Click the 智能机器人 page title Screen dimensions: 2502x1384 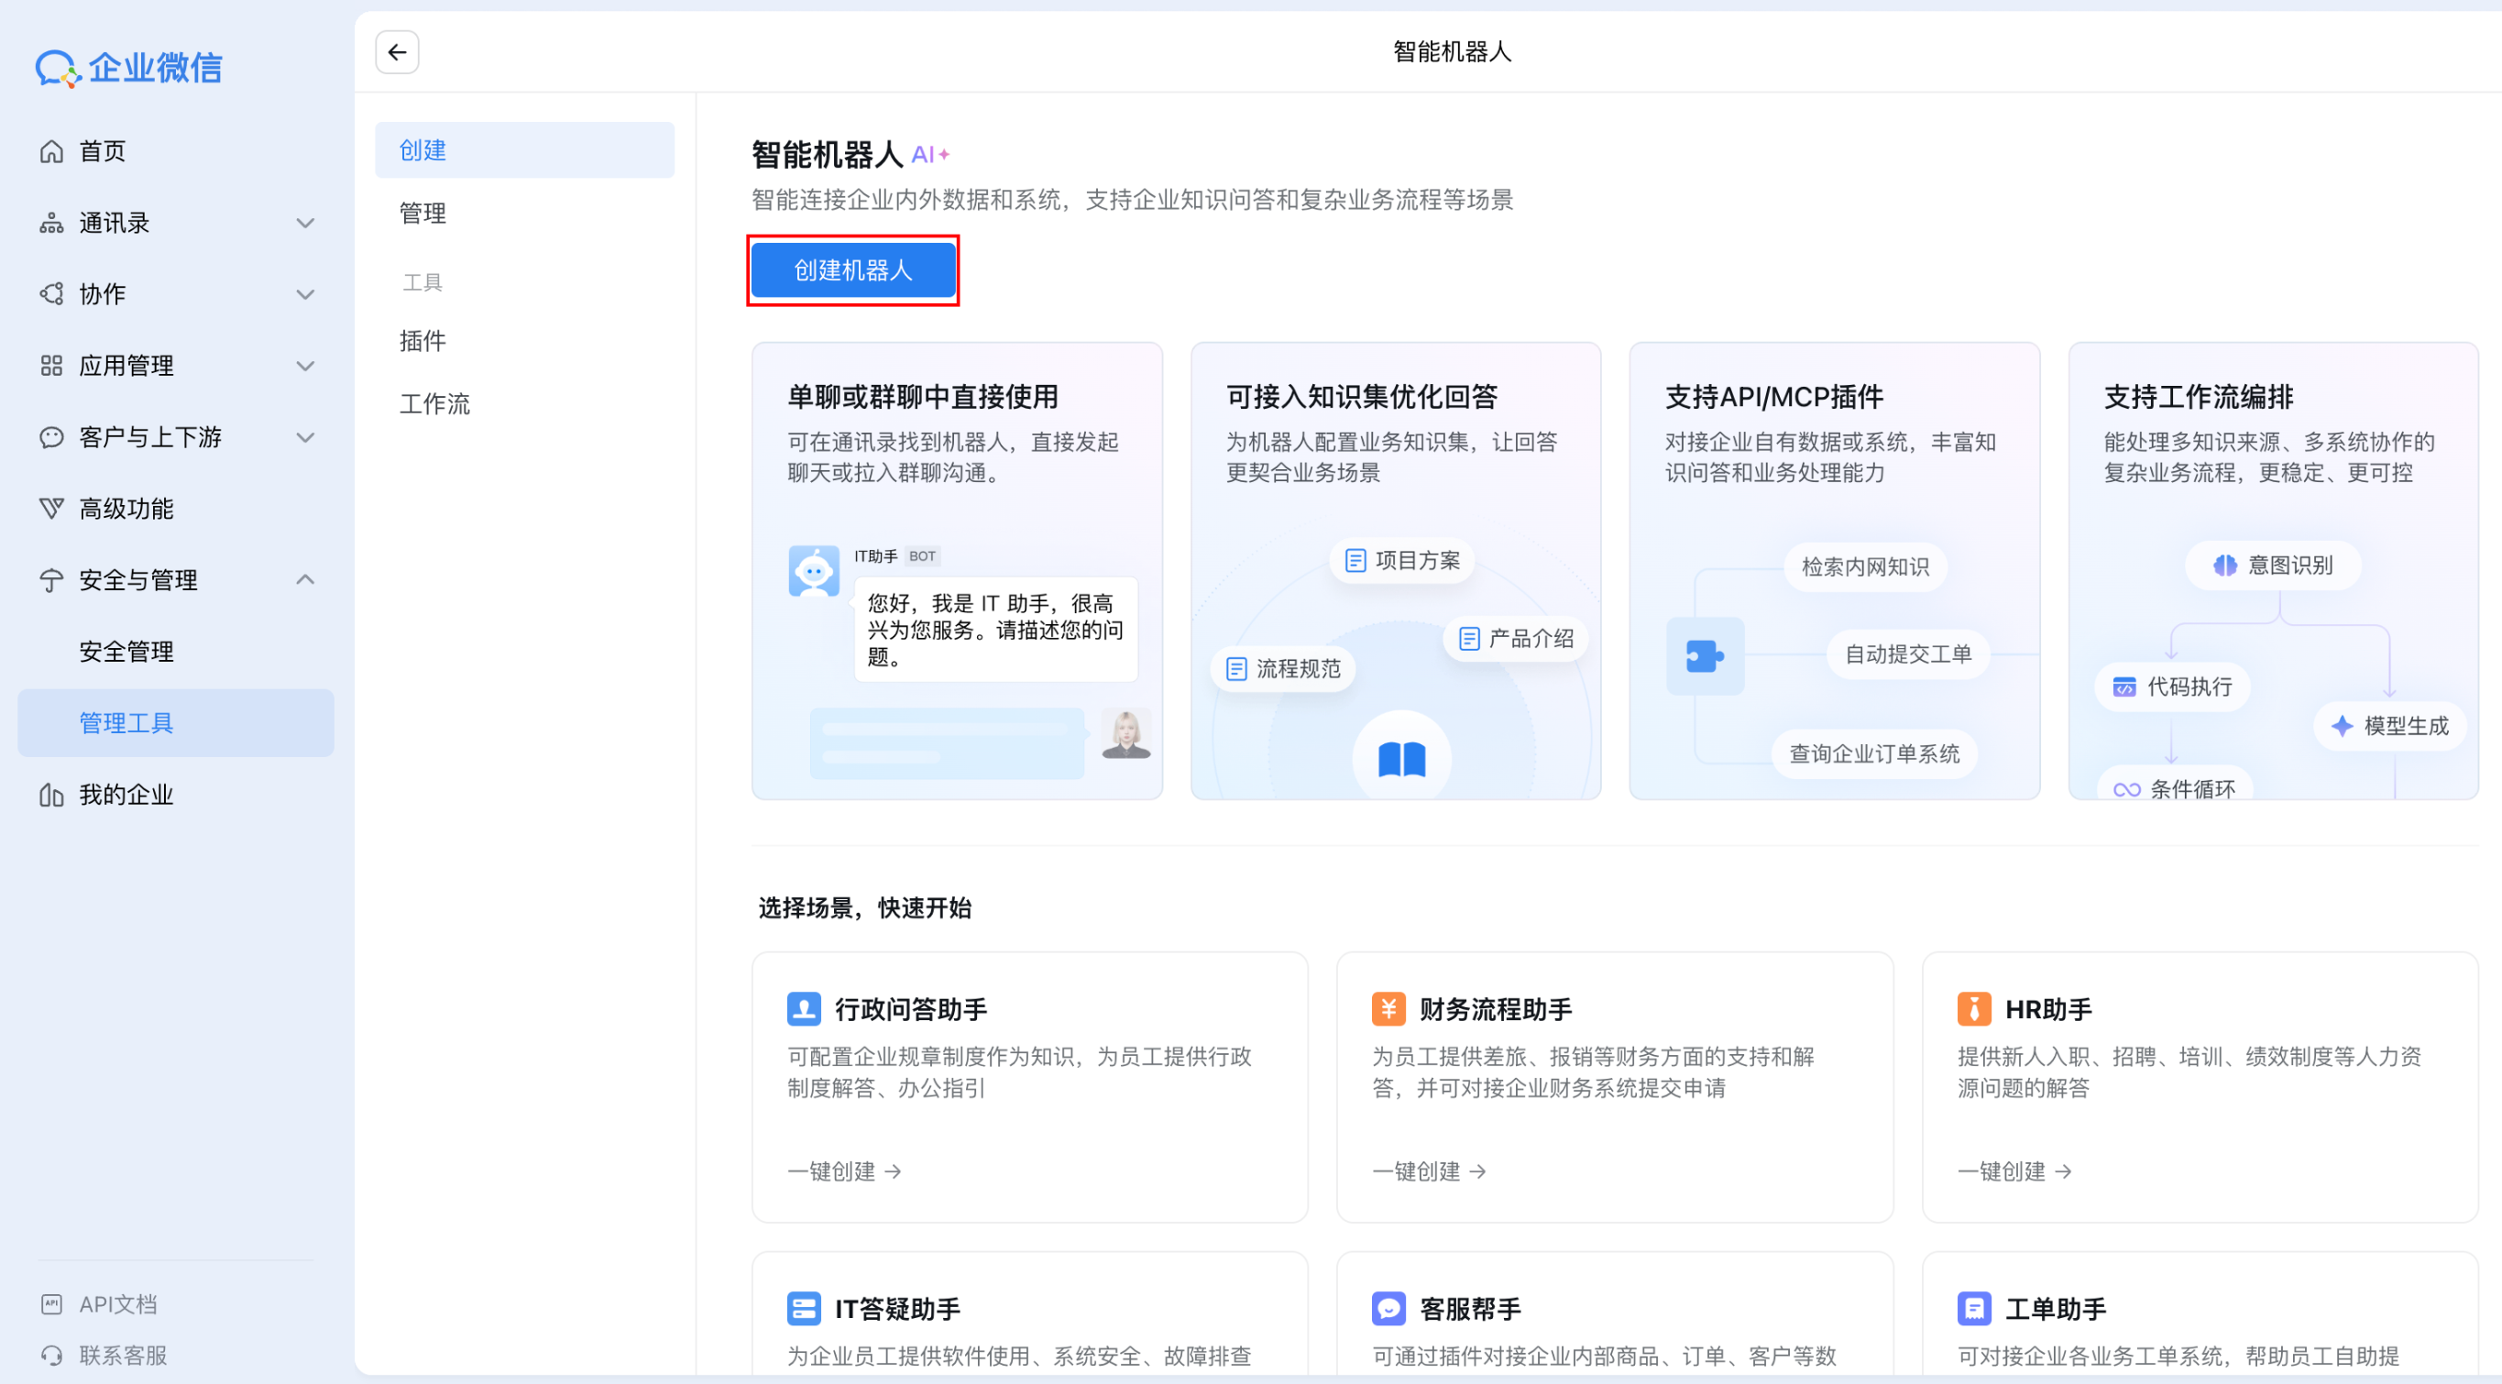pos(1452,51)
